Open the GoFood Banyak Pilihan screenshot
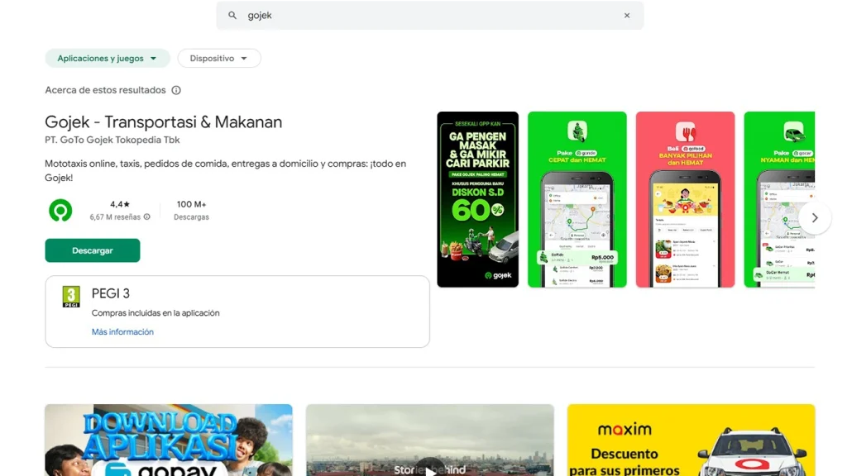The height and width of the screenshot is (476, 847). click(x=685, y=199)
